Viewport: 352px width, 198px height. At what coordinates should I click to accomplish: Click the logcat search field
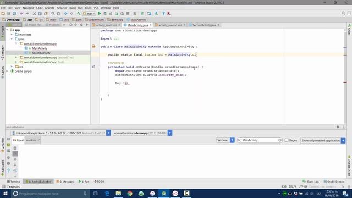[x=260, y=140]
